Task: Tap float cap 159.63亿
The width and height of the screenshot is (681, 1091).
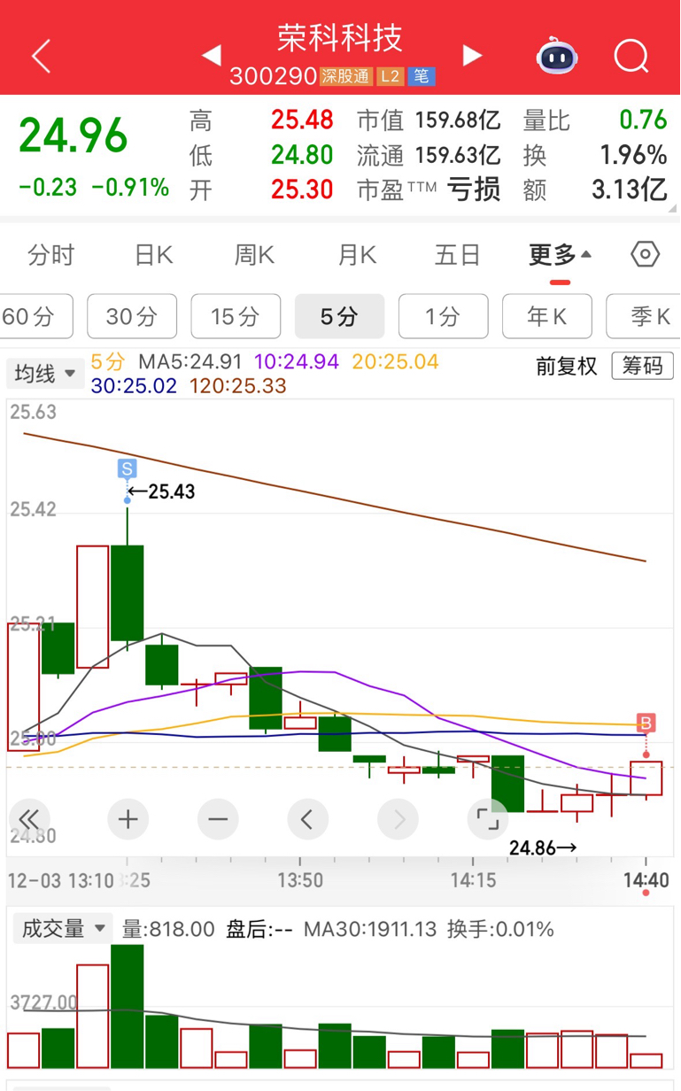Action: click(458, 155)
